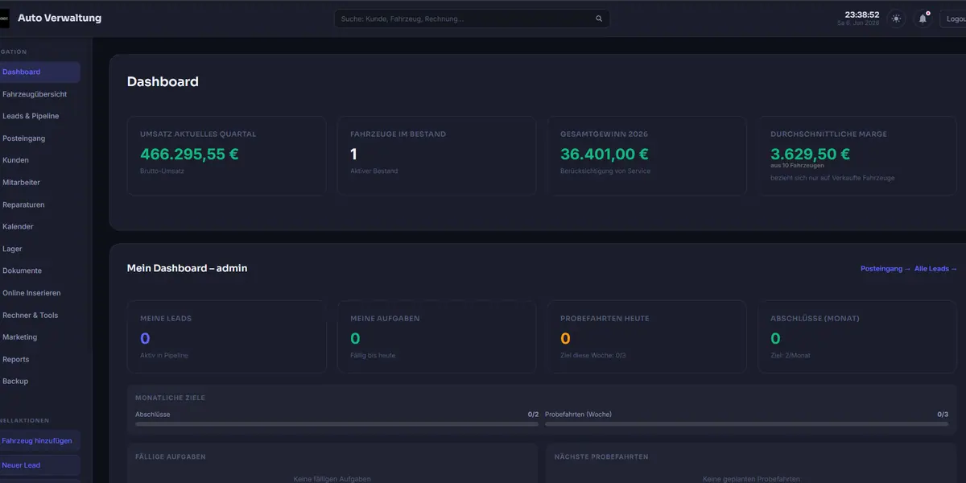The height and width of the screenshot is (483, 966).
Task: Click the Mein Dashboard – admin heading
Action: [x=187, y=268]
